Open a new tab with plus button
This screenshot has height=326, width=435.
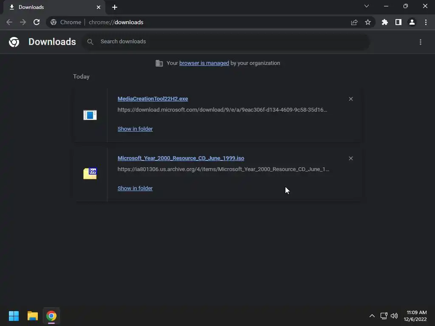115,7
